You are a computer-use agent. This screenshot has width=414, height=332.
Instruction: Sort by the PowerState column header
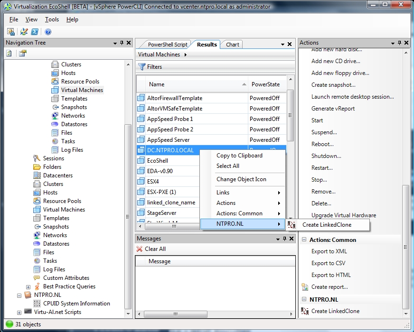267,84
